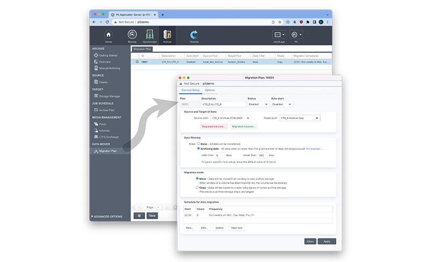
Task: Choose the Move migration mode
Action: pyautogui.click(x=198, y=179)
